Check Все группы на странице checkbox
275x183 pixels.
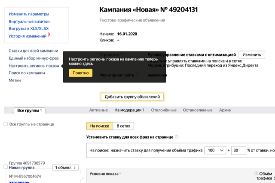(6, 124)
